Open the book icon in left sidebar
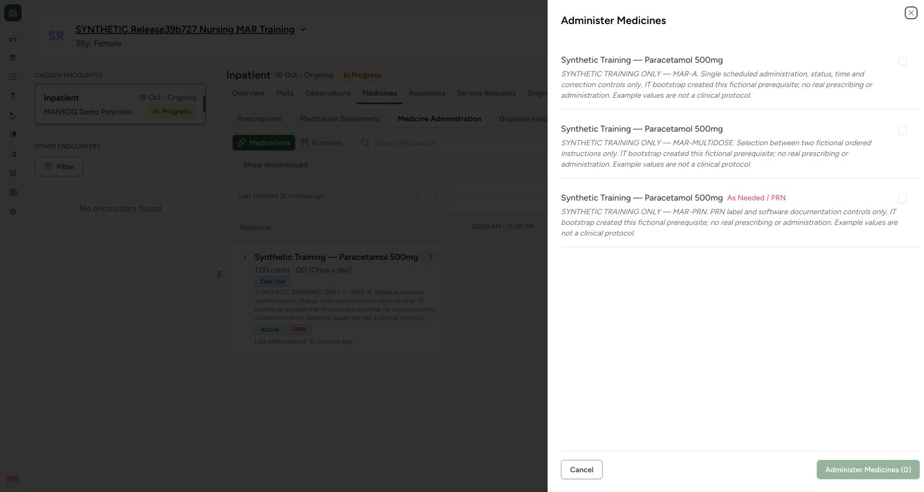This screenshot has width=924, height=492. pyautogui.click(x=13, y=135)
